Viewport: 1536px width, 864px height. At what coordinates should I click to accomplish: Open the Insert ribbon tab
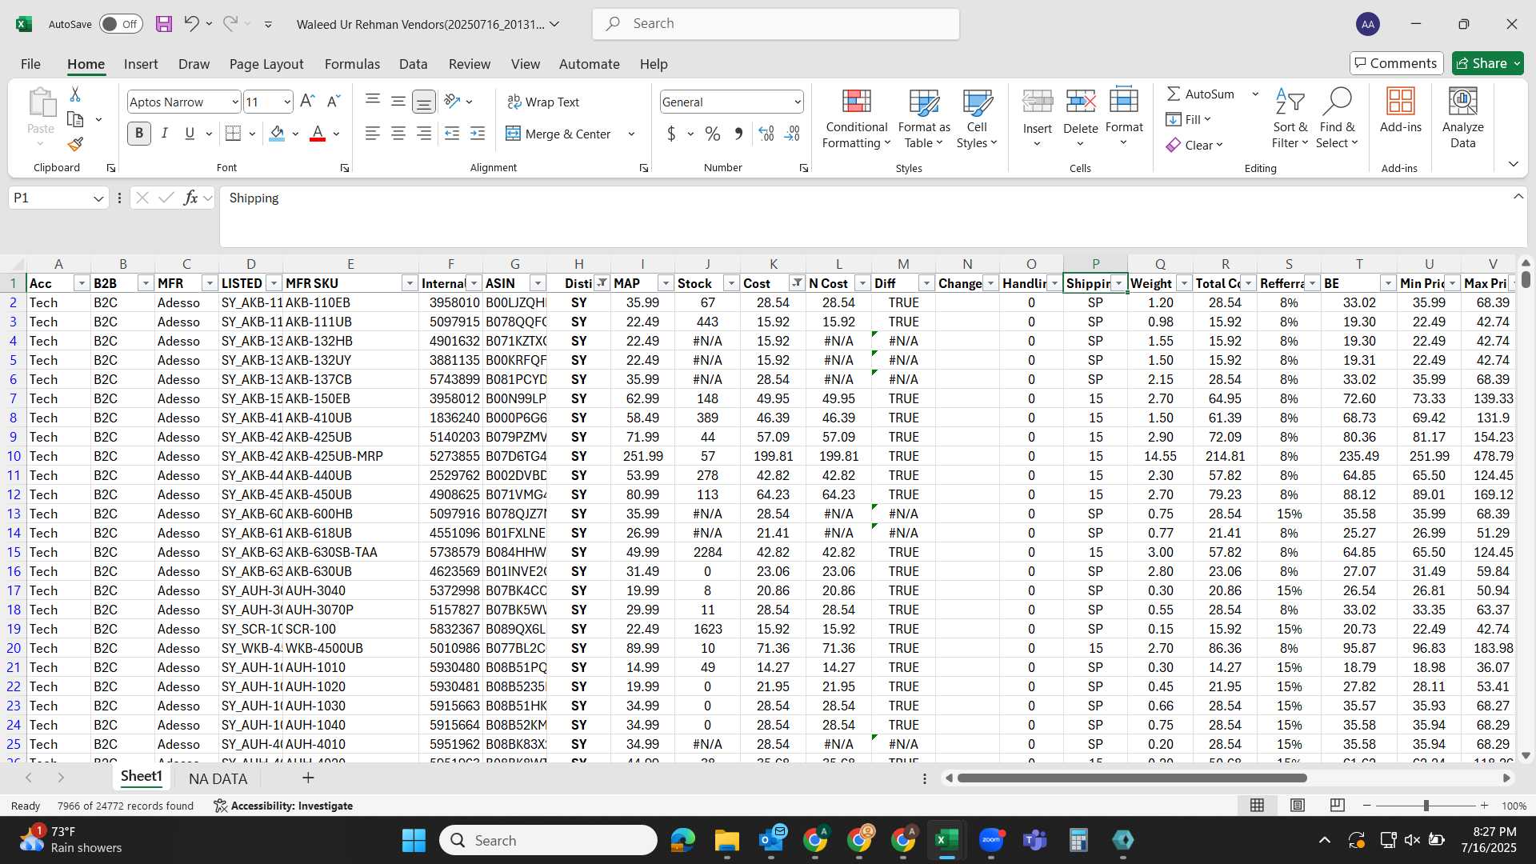click(141, 64)
